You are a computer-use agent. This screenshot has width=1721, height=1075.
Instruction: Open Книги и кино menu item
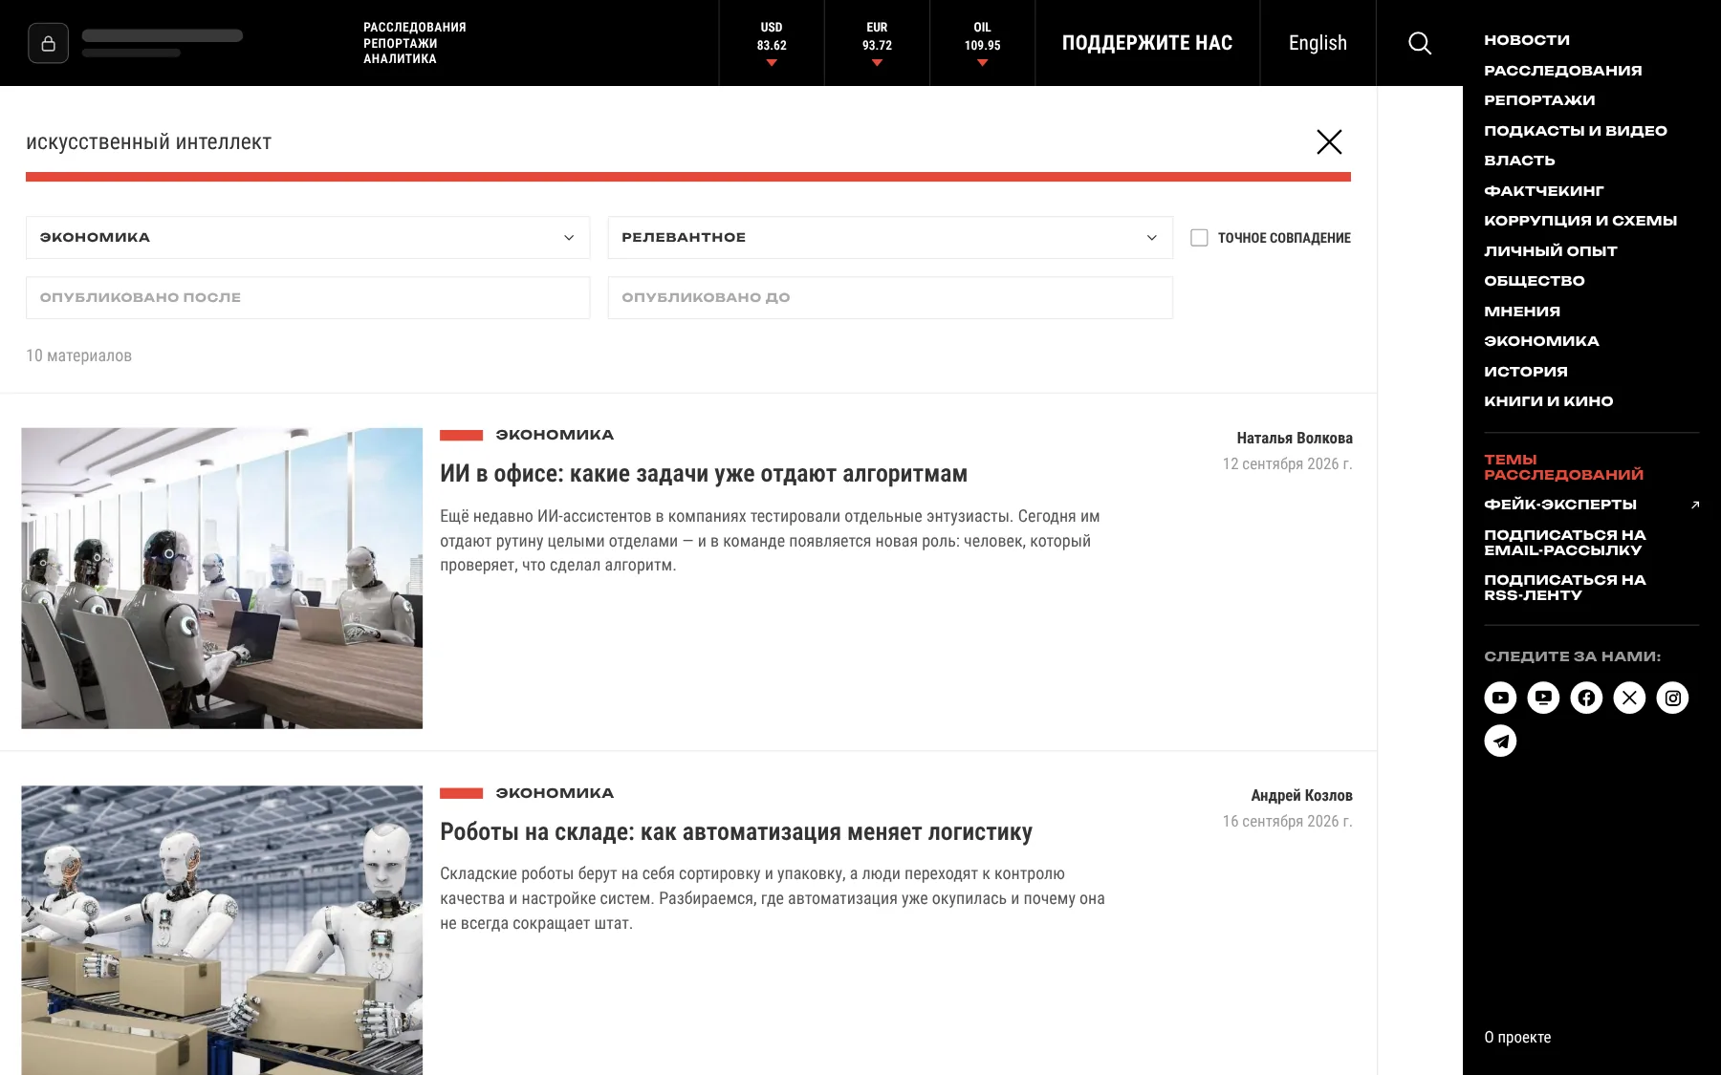pyautogui.click(x=1548, y=401)
